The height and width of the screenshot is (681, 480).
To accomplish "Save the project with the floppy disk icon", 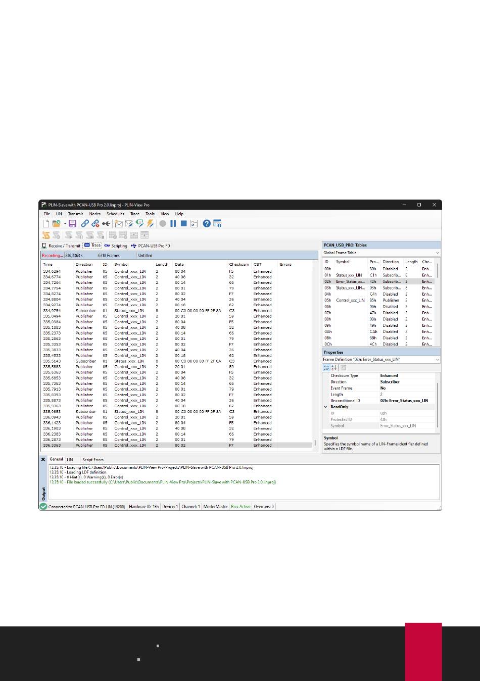I will click(72, 224).
